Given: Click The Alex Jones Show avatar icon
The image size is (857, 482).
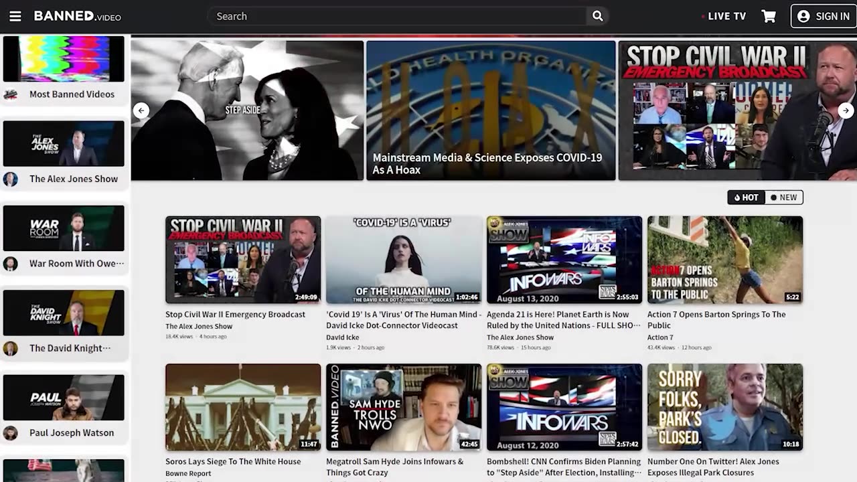Looking at the screenshot, I should [x=11, y=179].
